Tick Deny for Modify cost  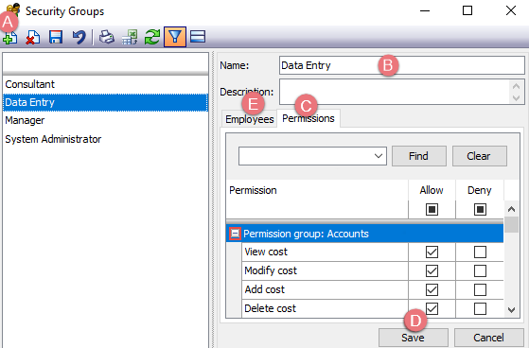pos(480,270)
